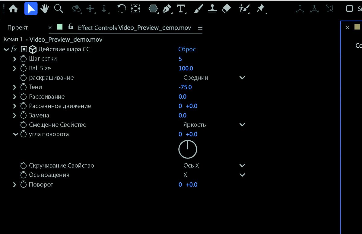Image resolution: width=362 pixels, height=234 pixels.
Task: Select the Eraser tool
Action: click(x=226, y=9)
